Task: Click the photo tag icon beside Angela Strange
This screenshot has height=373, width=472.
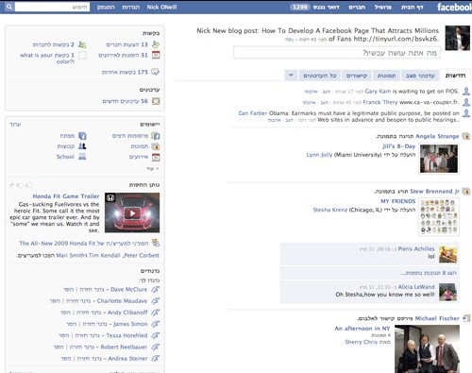Action: [x=466, y=136]
